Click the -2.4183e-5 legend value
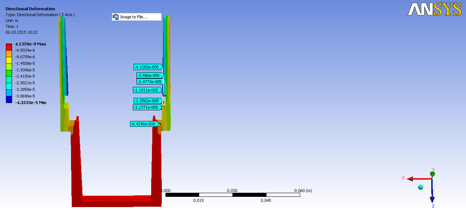Image resolution: width=466 pixels, height=210 pixels. coord(25,76)
